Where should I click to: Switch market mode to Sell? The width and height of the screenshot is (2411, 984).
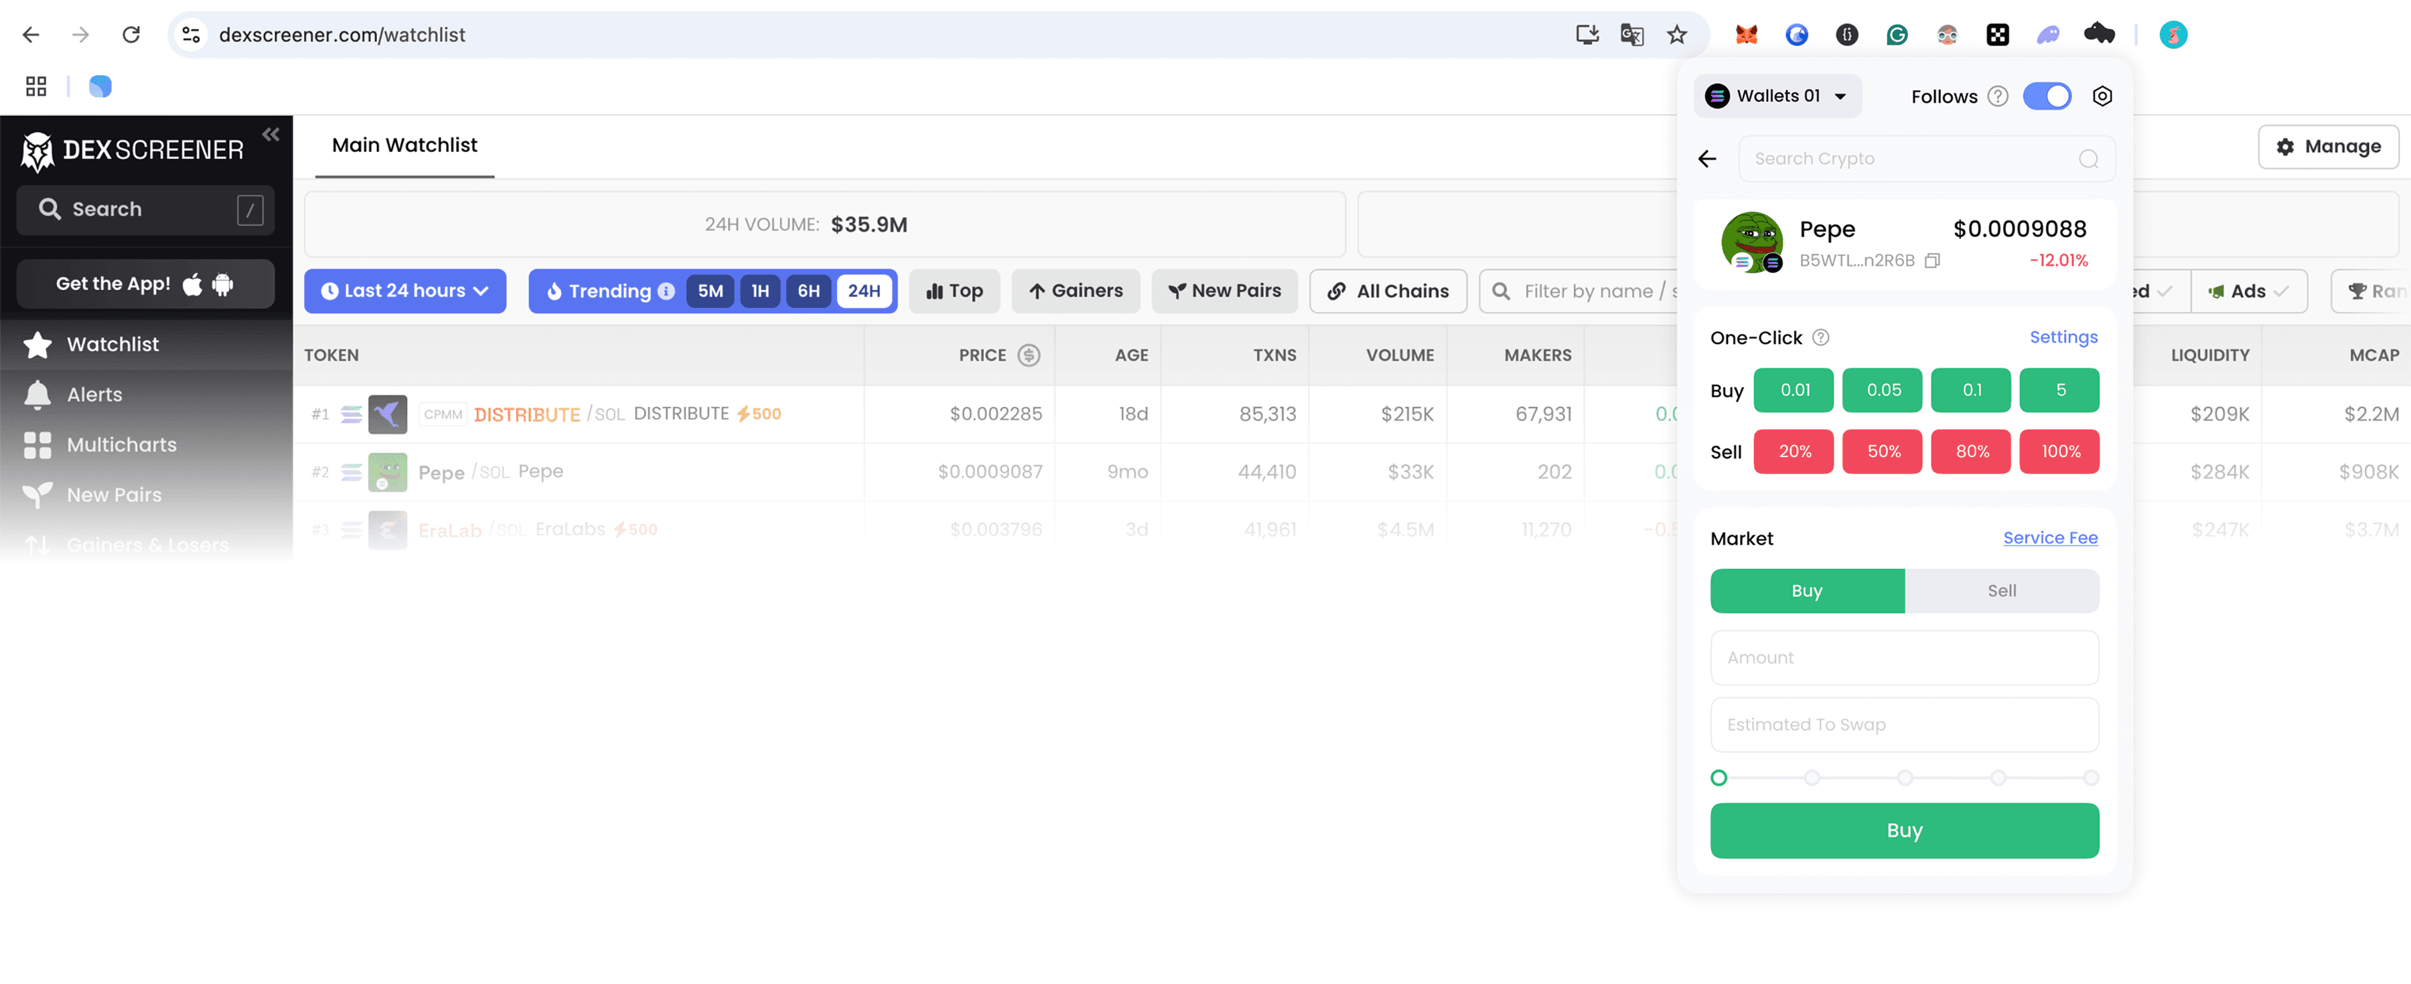pos(2001,591)
